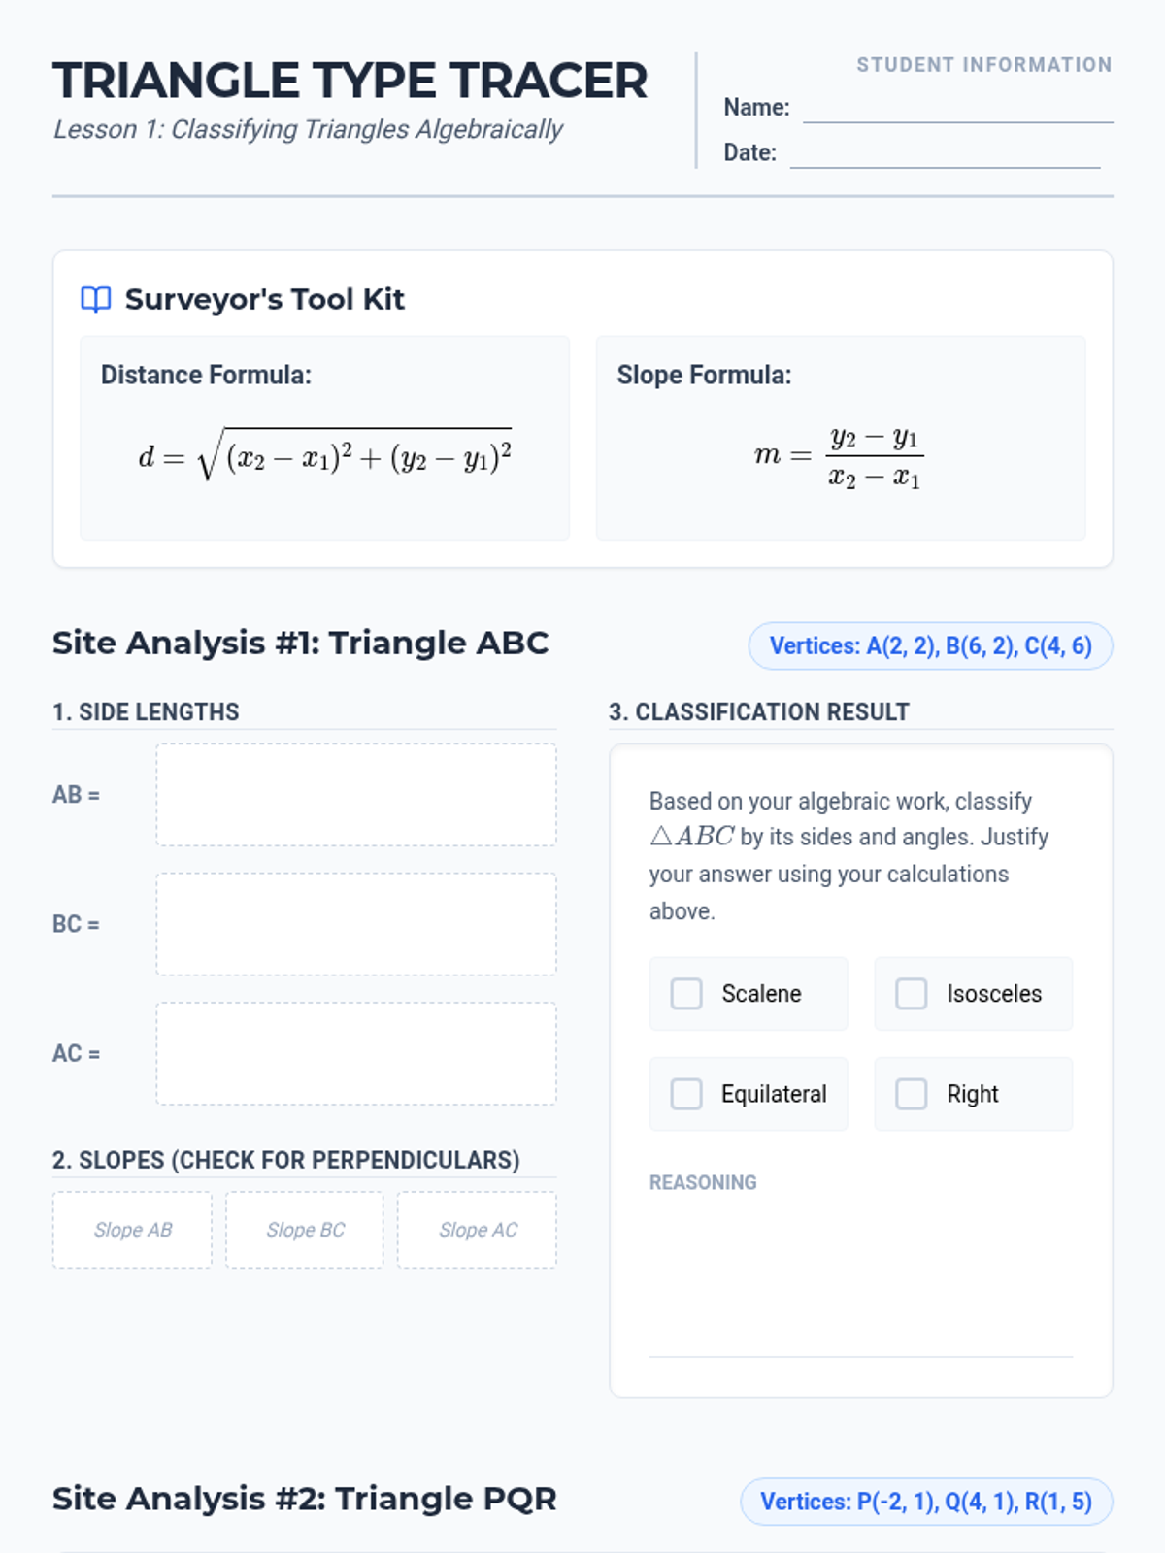This screenshot has width=1165, height=1553.
Task: Enable the Equilateral checkbox
Action: point(686,1094)
